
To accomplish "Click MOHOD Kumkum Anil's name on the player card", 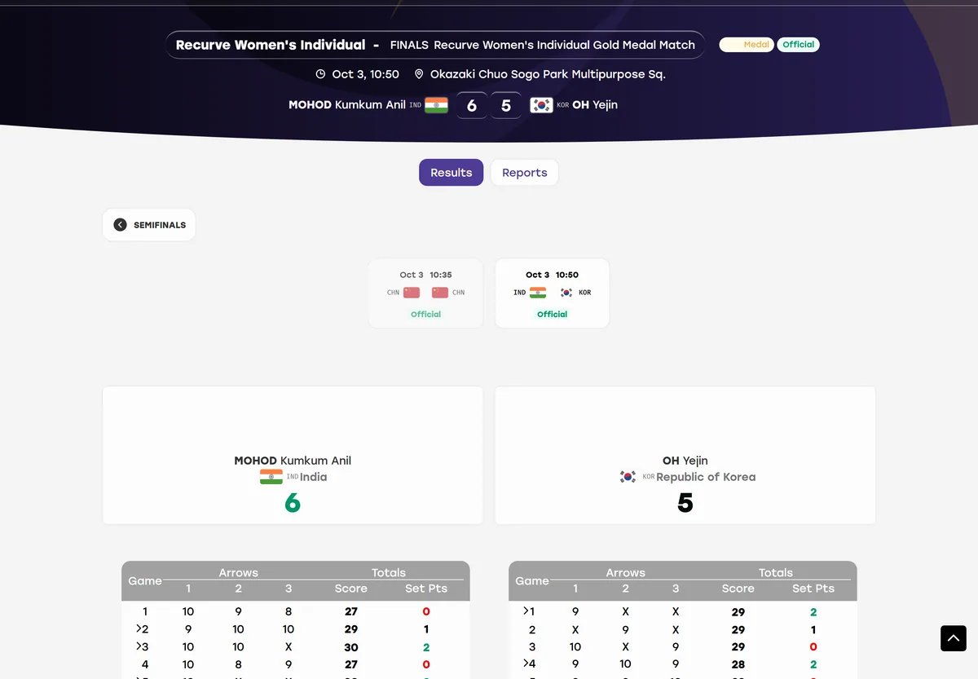I will pyautogui.click(x=293, y=461).
